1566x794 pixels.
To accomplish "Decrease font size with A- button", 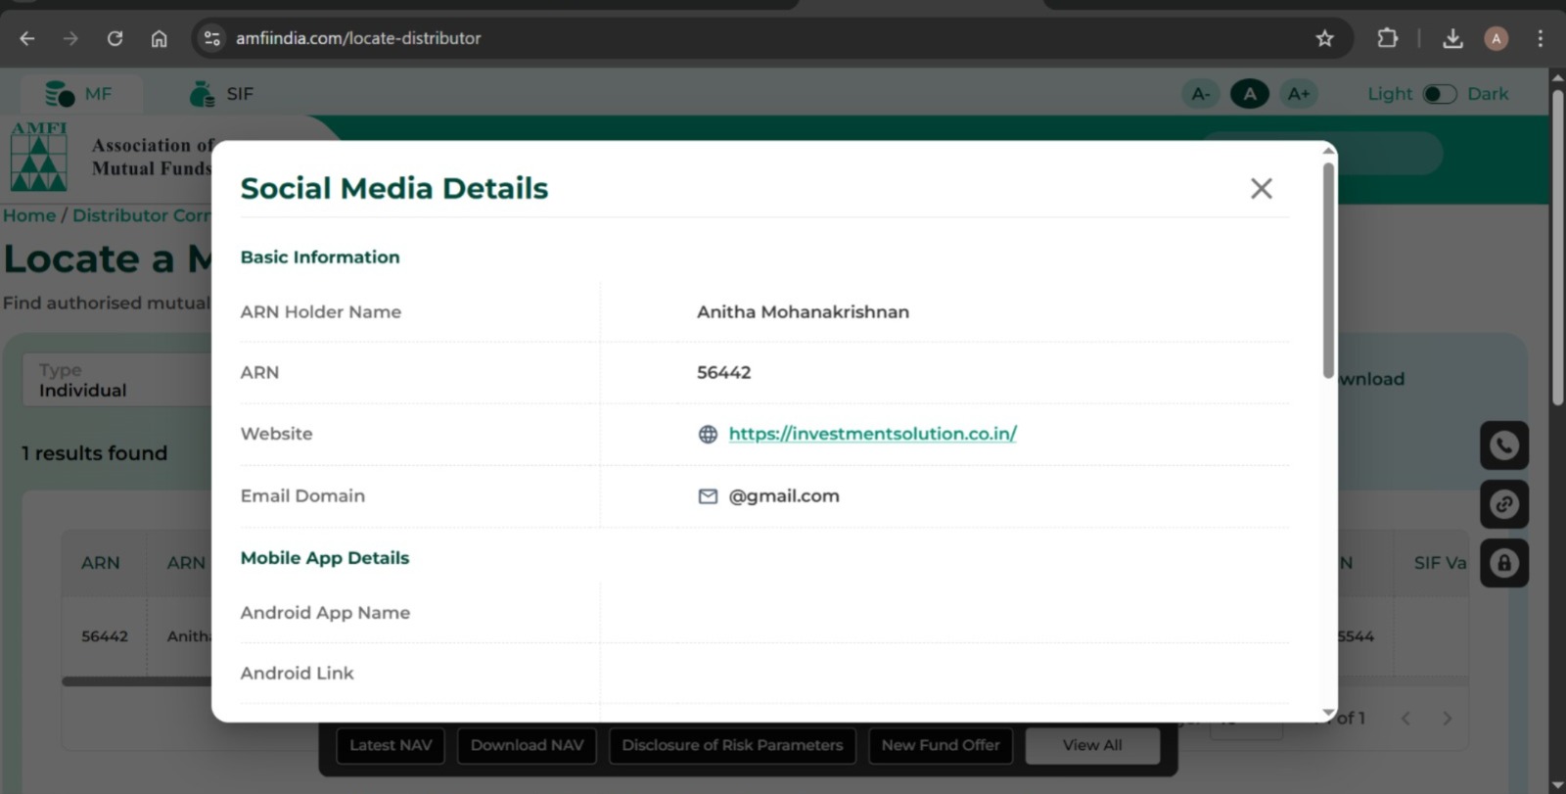I will [1201, 94].
